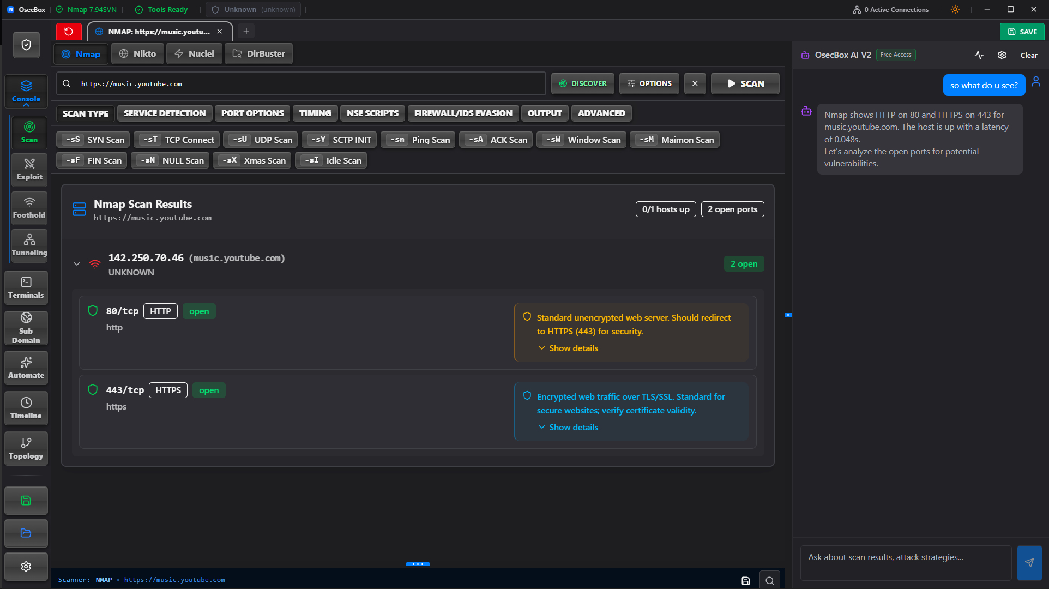Screen dimensions: 1049x589
Task: Toggle the -sn Ping Scan option
Action: tap(418, 140)
